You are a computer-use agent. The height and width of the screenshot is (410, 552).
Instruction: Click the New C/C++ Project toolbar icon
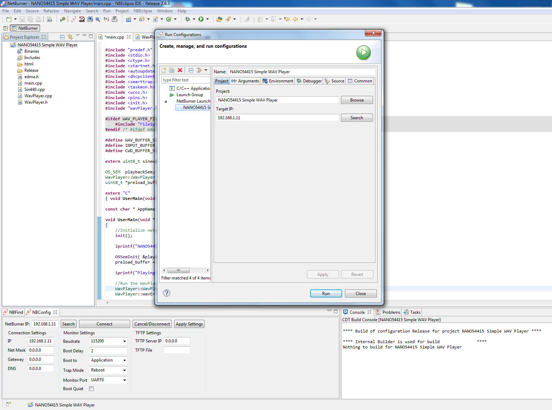click(x=129, y=19)
